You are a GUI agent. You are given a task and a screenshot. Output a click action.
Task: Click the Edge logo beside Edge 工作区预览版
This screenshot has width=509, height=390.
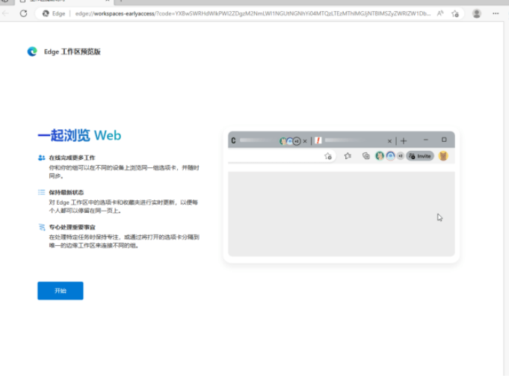pyautogui.click(x=32, y=52)
